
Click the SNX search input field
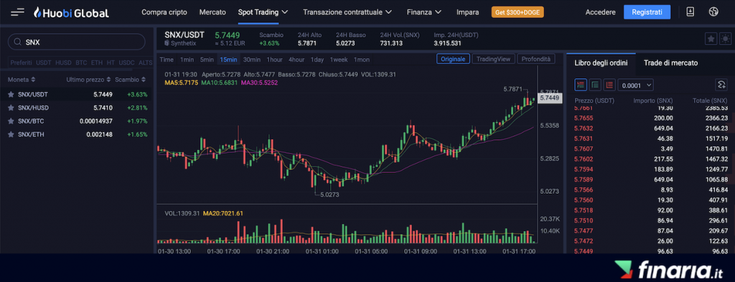pos(76,42)
